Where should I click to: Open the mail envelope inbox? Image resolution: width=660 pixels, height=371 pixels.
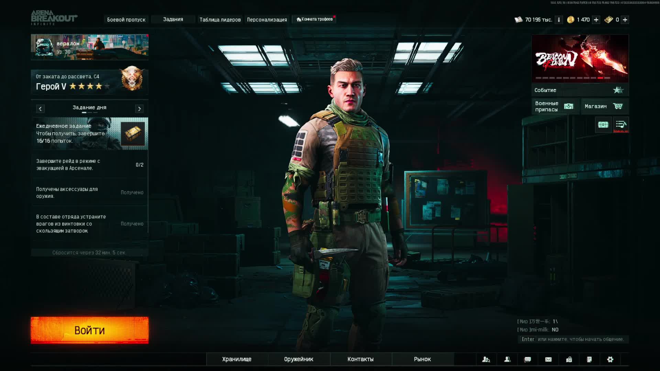(548, 359)
